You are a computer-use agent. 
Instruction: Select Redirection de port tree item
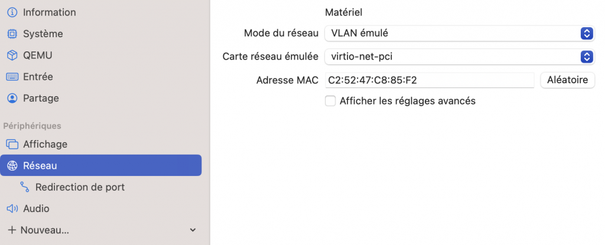click(80, 187)
